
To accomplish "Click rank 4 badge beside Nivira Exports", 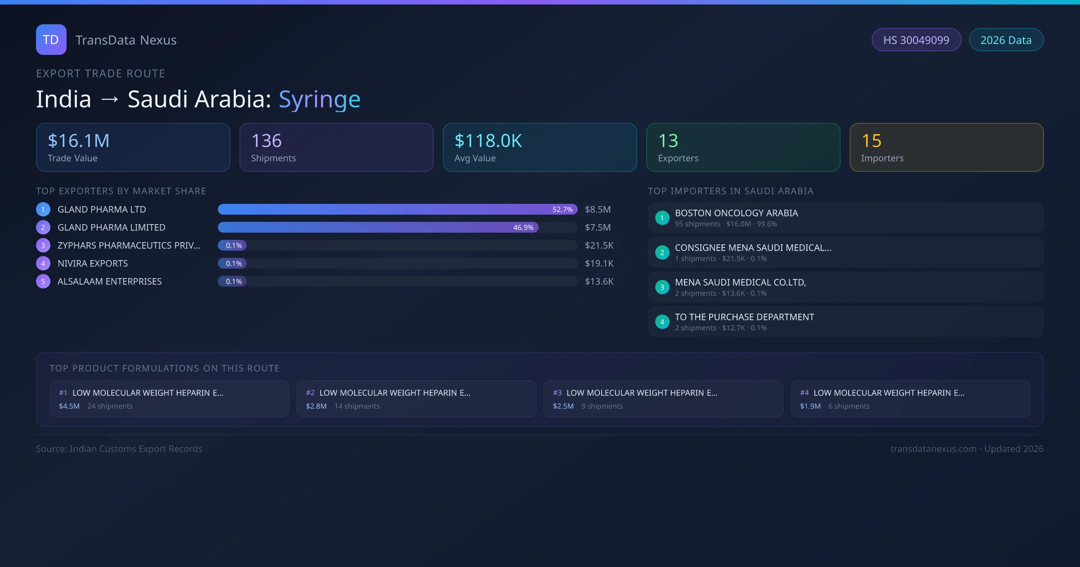I will (x=43, y=263).
